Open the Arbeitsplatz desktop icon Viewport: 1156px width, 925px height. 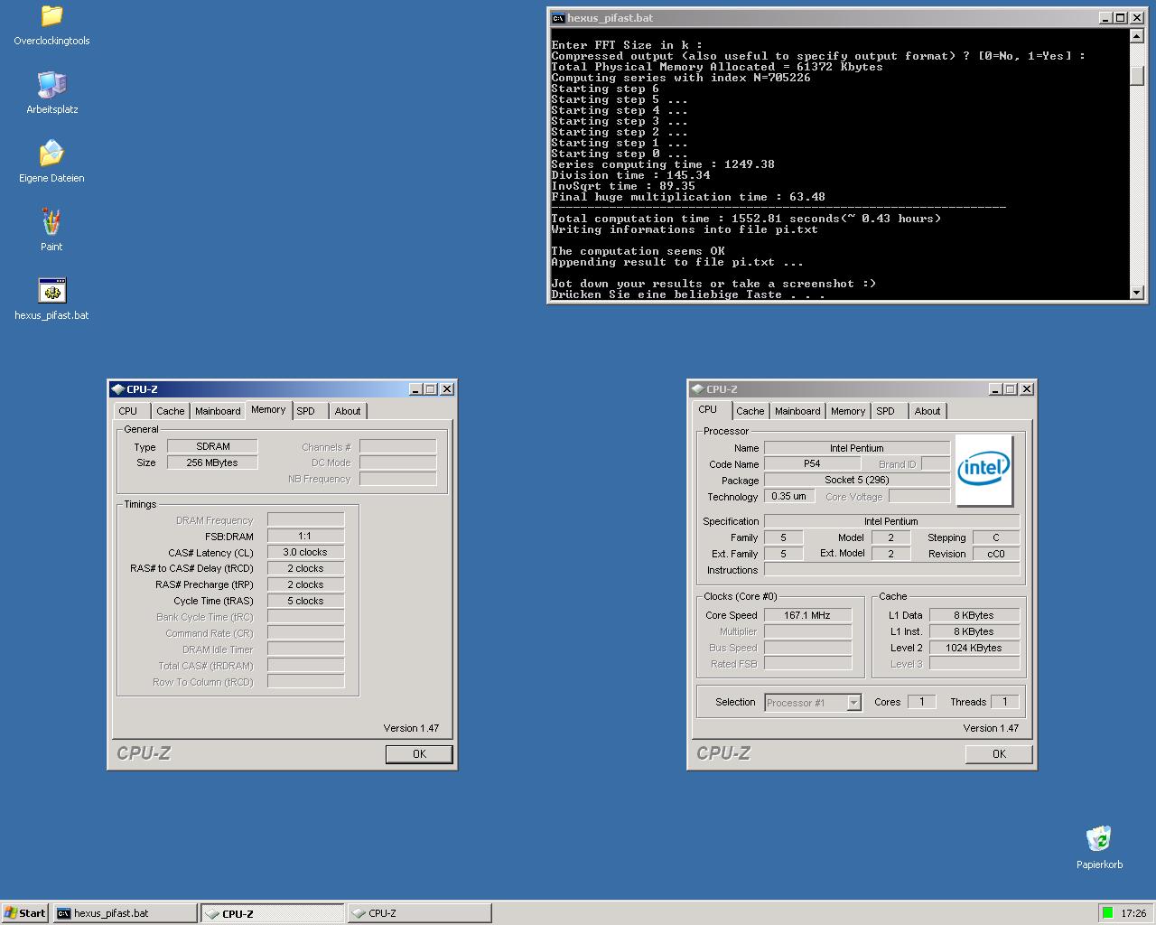51,86
